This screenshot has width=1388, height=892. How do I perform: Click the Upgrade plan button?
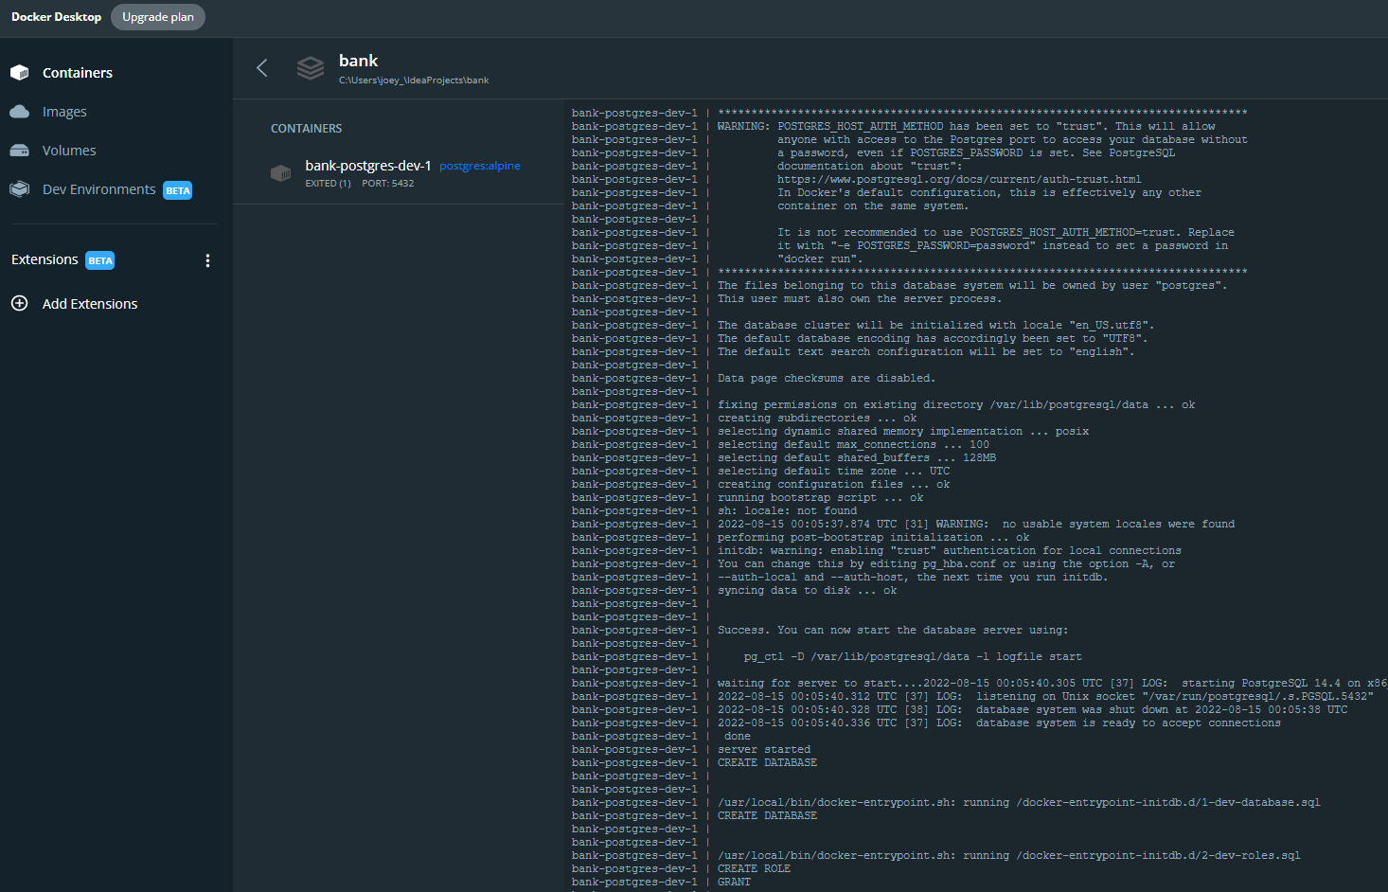(157, 16)
